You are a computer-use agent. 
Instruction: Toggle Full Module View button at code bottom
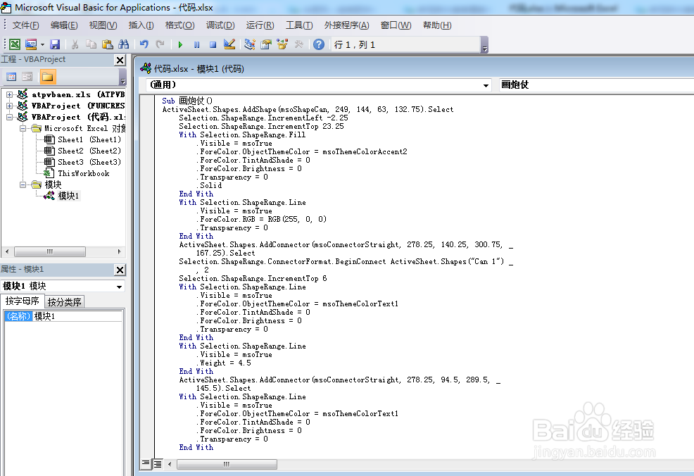pyautogui.click(x=158, y=463)
